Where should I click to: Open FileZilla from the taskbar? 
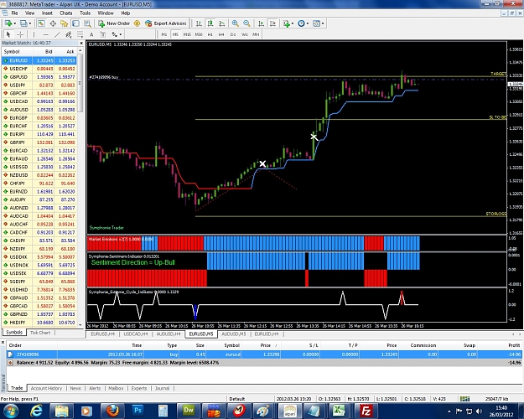click(366, 411)
